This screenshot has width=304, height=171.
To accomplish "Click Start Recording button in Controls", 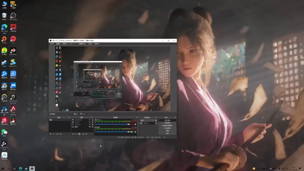I will [167, 123].
